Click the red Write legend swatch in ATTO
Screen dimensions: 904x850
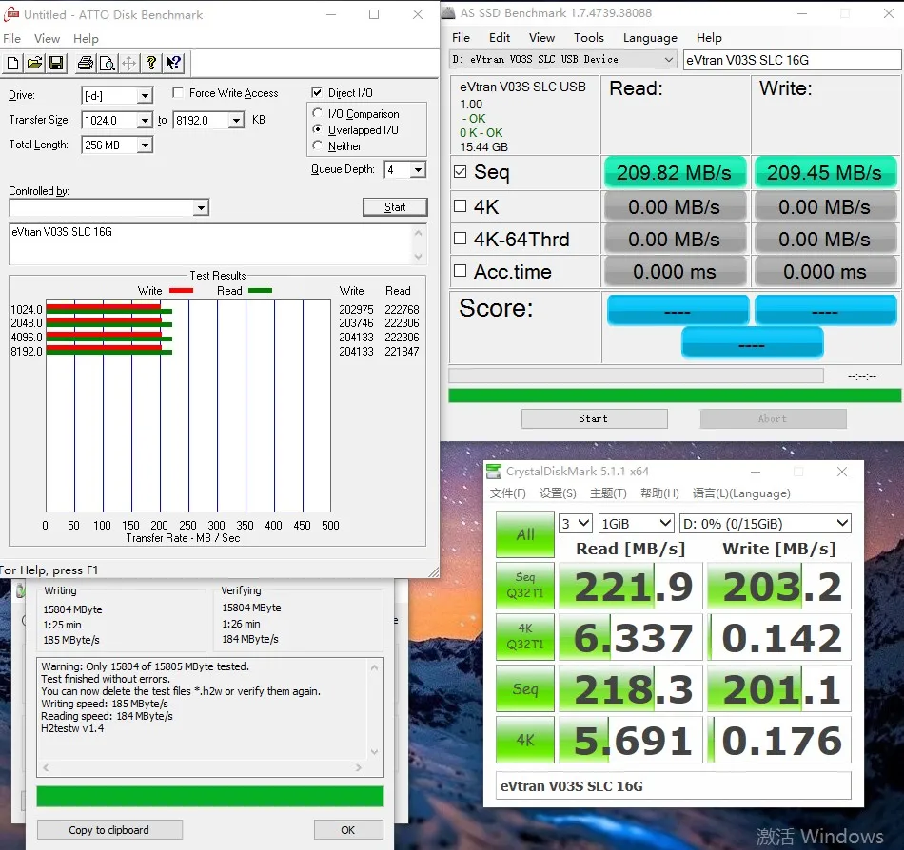click(181, 291)
